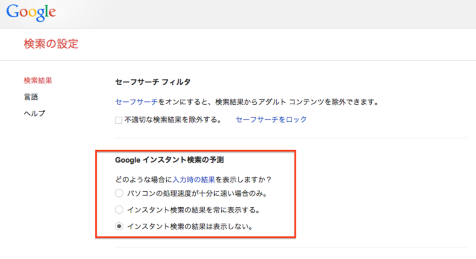Open the ヘルプ page from sidebar
Image resolution: width=476 pixels, height=259 pixels.
(x=34, y=113)
